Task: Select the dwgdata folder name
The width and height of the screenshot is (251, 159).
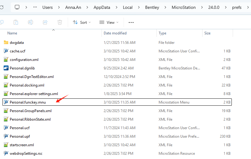Action: click(17, 43)
